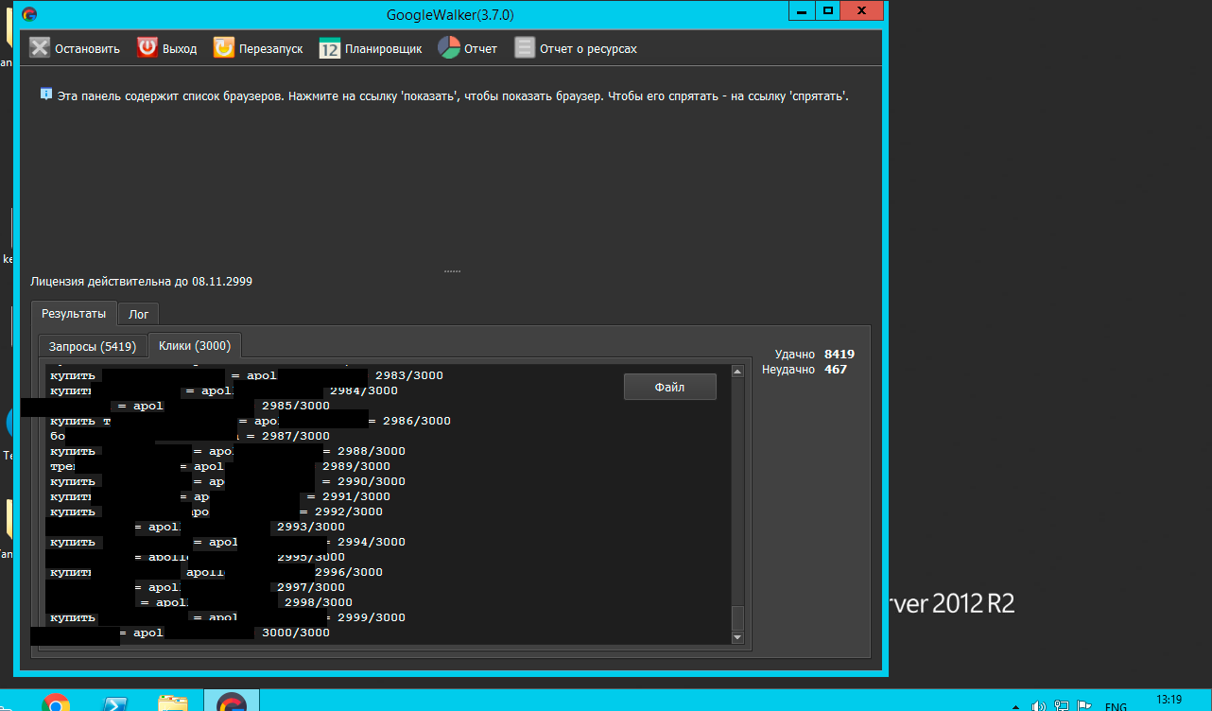
Task: Click scrollbar up arrow in clicks list
Action: pos(738,371)
